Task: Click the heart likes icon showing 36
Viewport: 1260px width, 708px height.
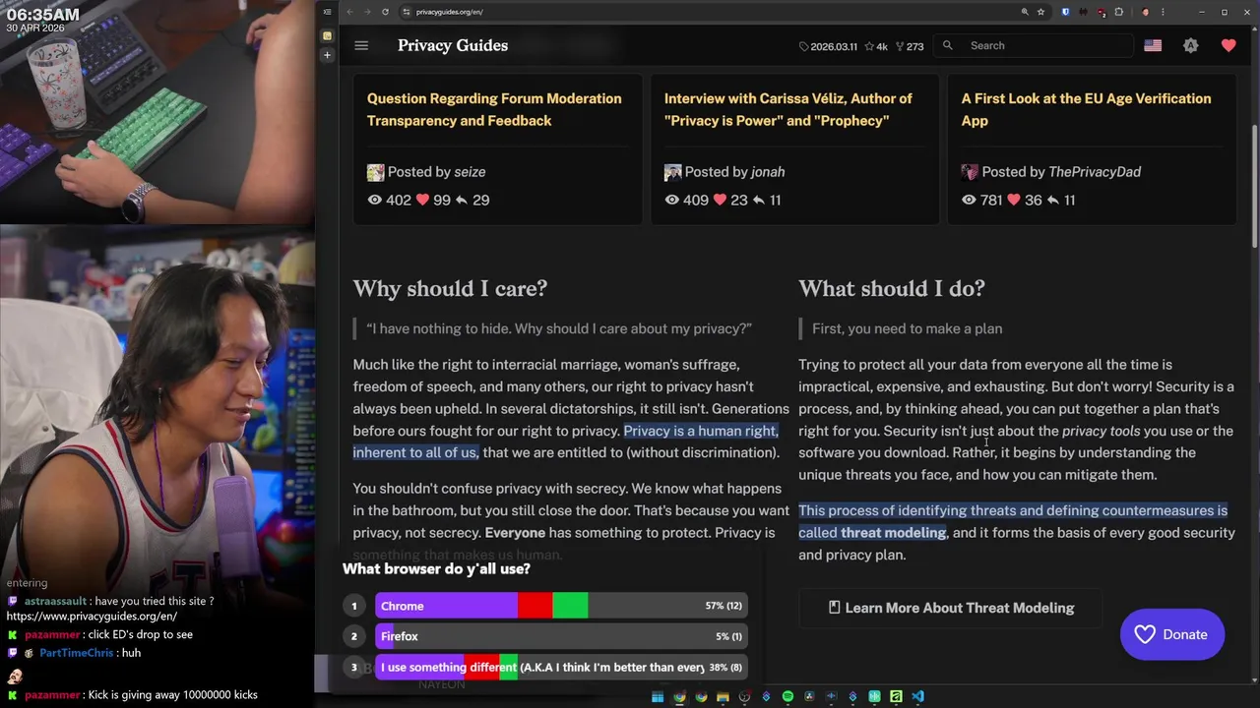Action: [1014, 200]
